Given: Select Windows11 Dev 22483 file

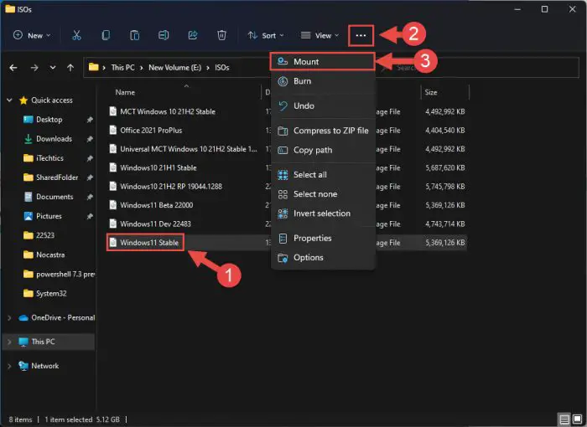Looking at the screenshot, I should [155, 224].
